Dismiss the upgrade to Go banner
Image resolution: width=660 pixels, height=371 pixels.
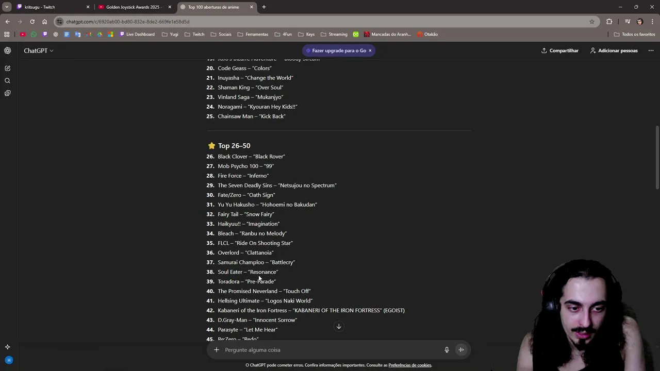coord(370,50)
